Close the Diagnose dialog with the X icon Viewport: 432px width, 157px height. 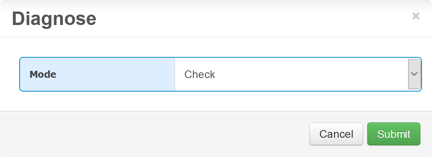416,16
